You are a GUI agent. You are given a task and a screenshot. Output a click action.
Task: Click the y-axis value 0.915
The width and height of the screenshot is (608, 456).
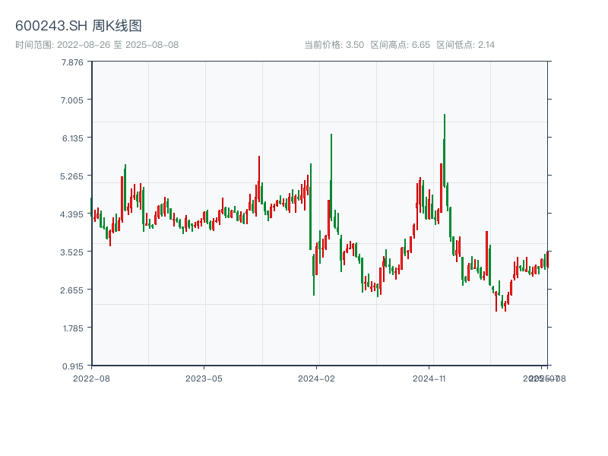(x=72, y=366)
